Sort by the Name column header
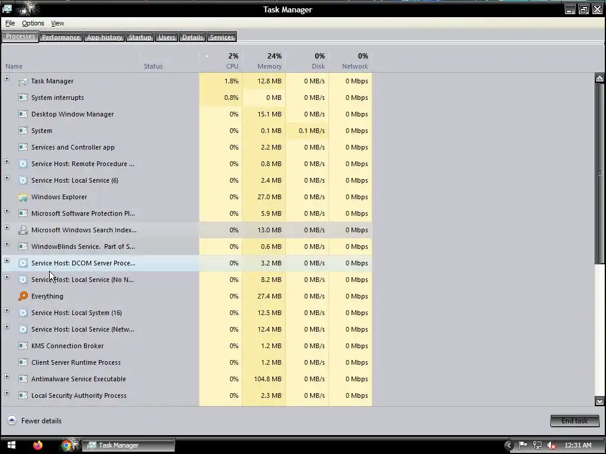 click(x=71, y=61)
